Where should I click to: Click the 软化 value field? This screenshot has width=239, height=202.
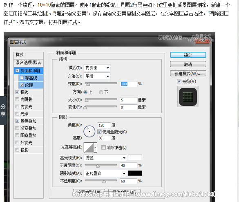pos(128,107)
